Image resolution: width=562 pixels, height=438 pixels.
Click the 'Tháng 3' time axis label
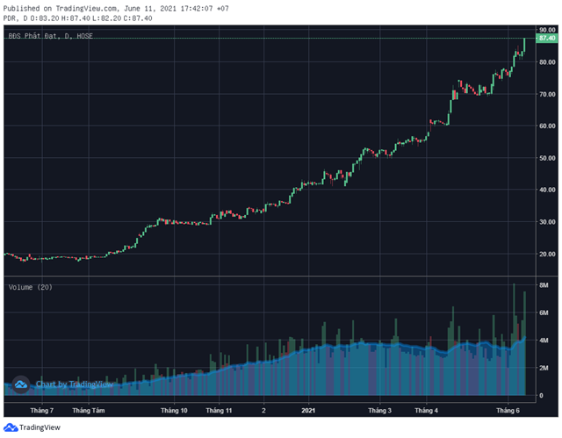click(379, 411)
